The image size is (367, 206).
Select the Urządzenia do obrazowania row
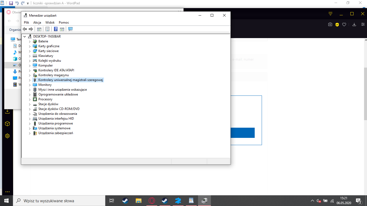(58, 114)
